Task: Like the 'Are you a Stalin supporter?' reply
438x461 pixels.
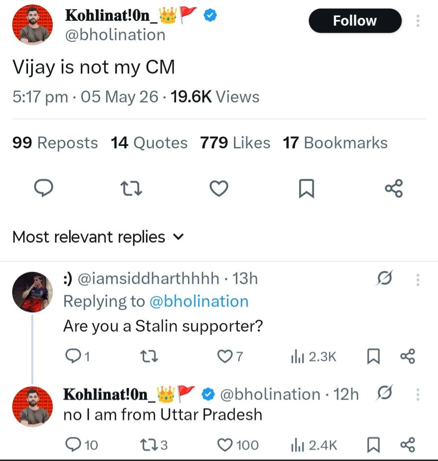Action: (230, 357)
